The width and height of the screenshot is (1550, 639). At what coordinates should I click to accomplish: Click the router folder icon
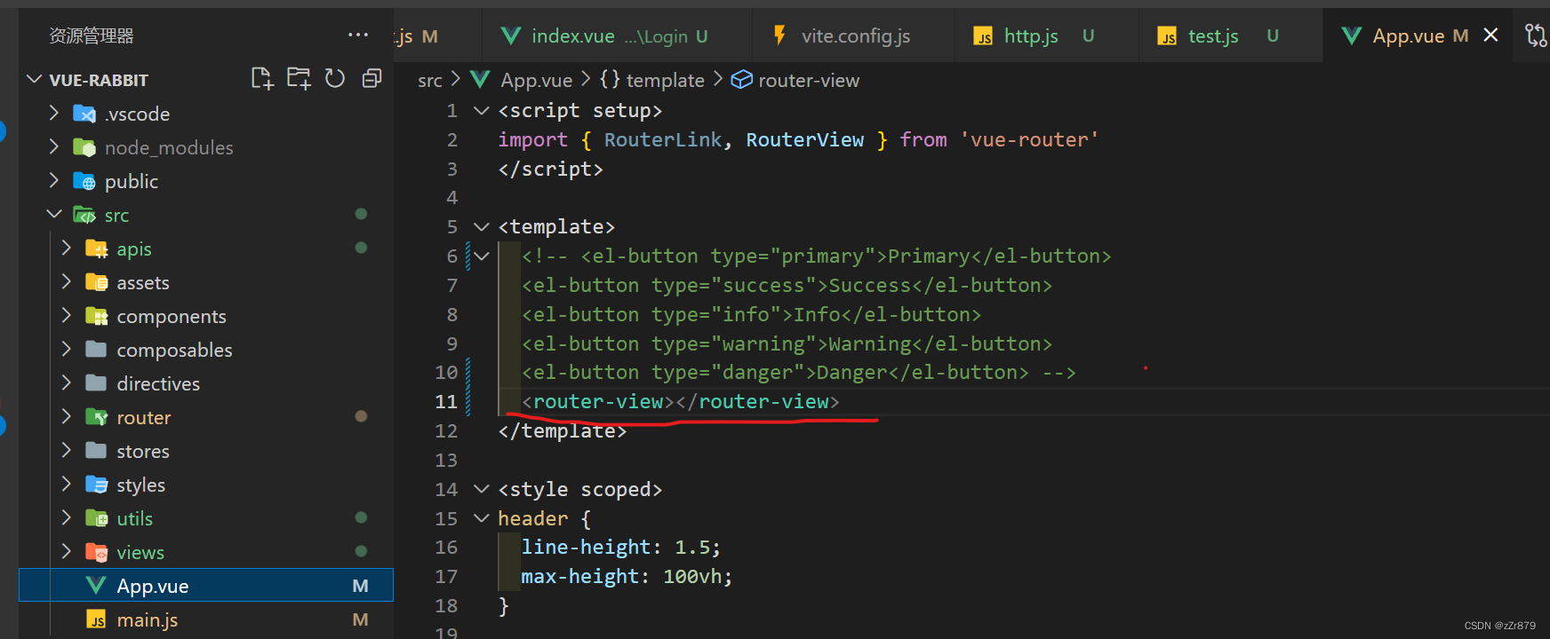pos(96,417)
